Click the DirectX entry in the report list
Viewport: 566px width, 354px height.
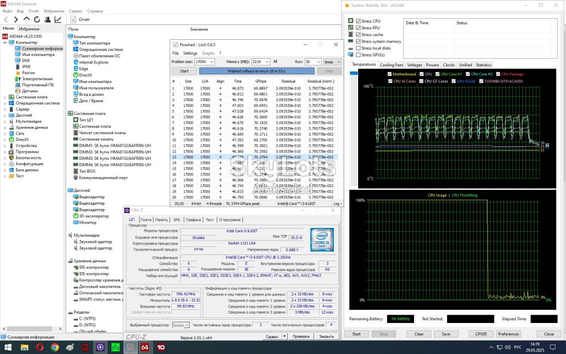click(86, 75)
